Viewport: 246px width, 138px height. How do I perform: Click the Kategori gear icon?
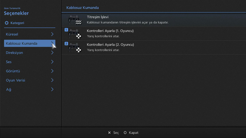click(6, 23)
